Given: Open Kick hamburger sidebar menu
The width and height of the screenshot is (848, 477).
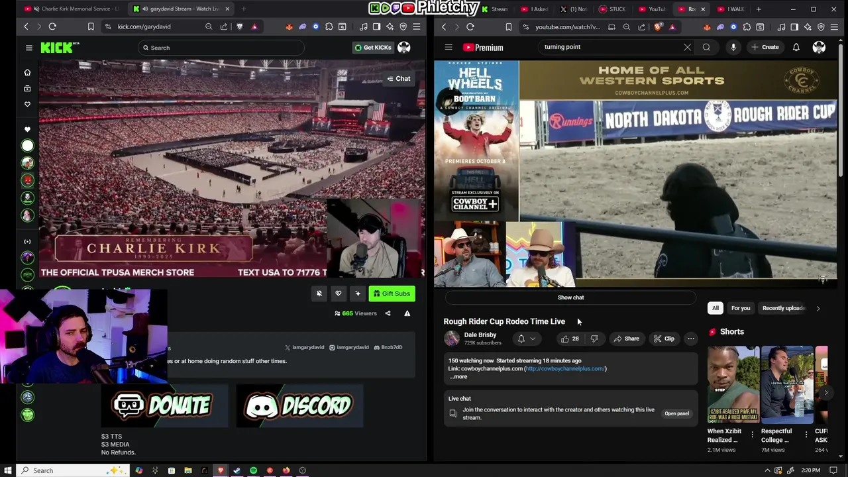Looking at the screenshot, I should [x=29, y=48].
